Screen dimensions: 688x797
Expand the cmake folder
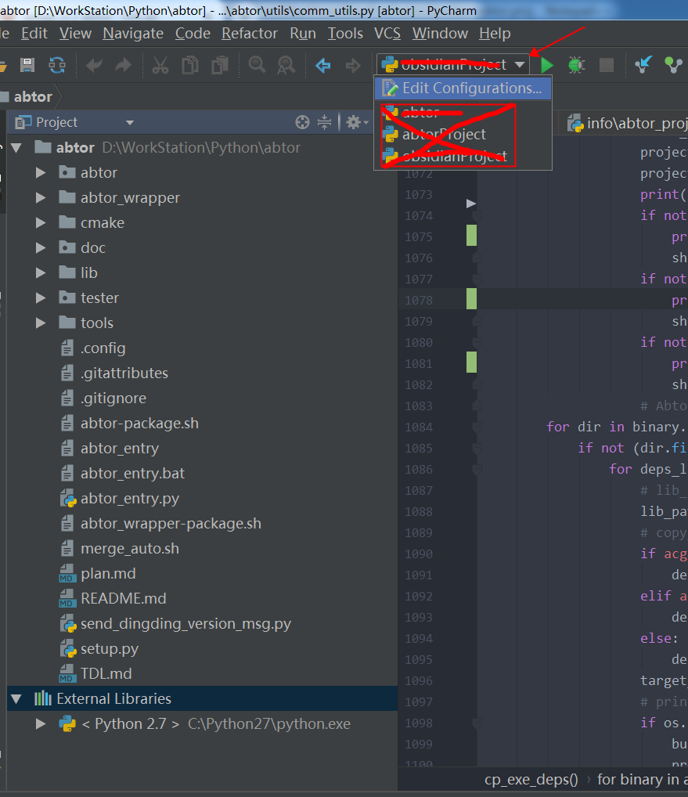tap(41, 222)
